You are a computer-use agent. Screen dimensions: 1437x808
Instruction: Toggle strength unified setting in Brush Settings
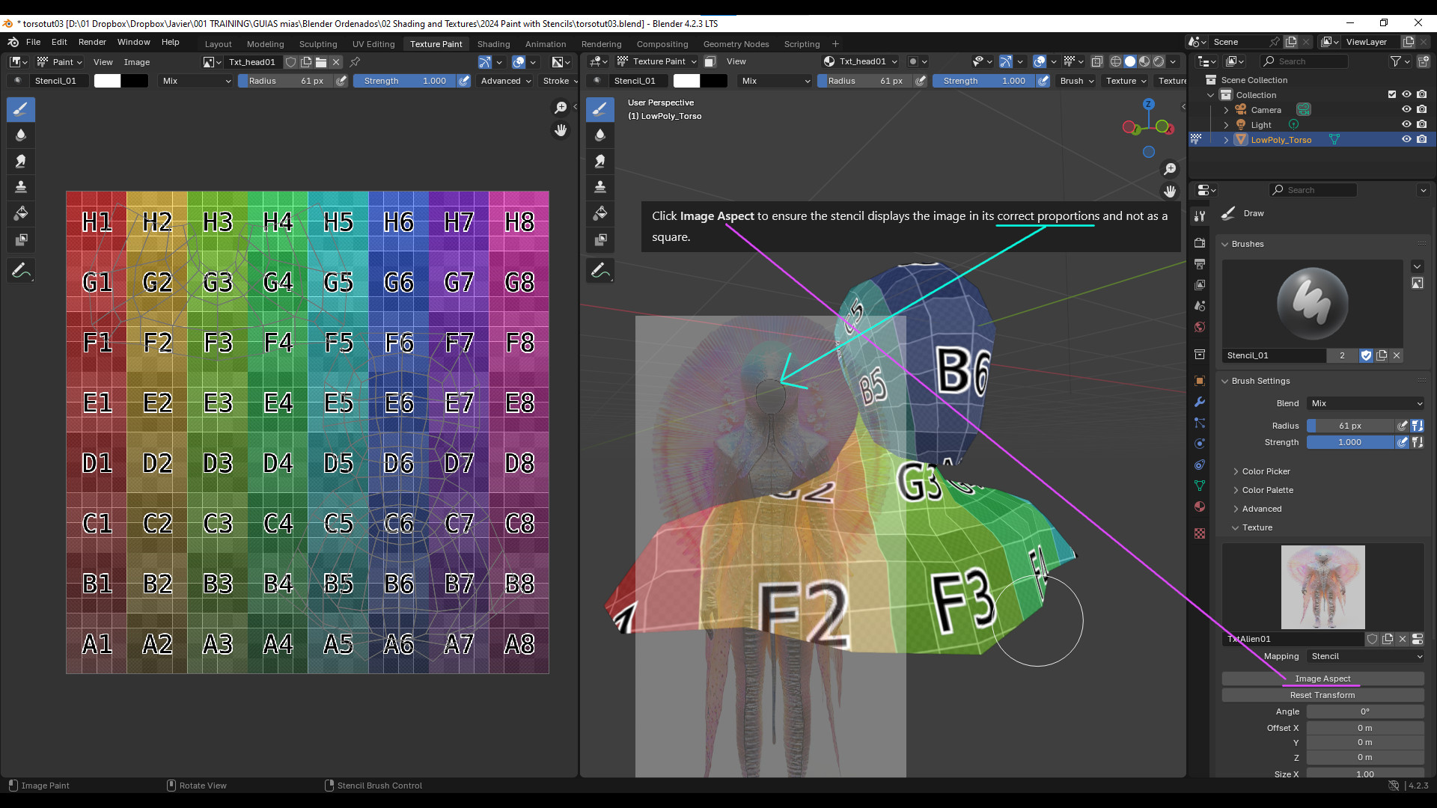click(1418, 442)
